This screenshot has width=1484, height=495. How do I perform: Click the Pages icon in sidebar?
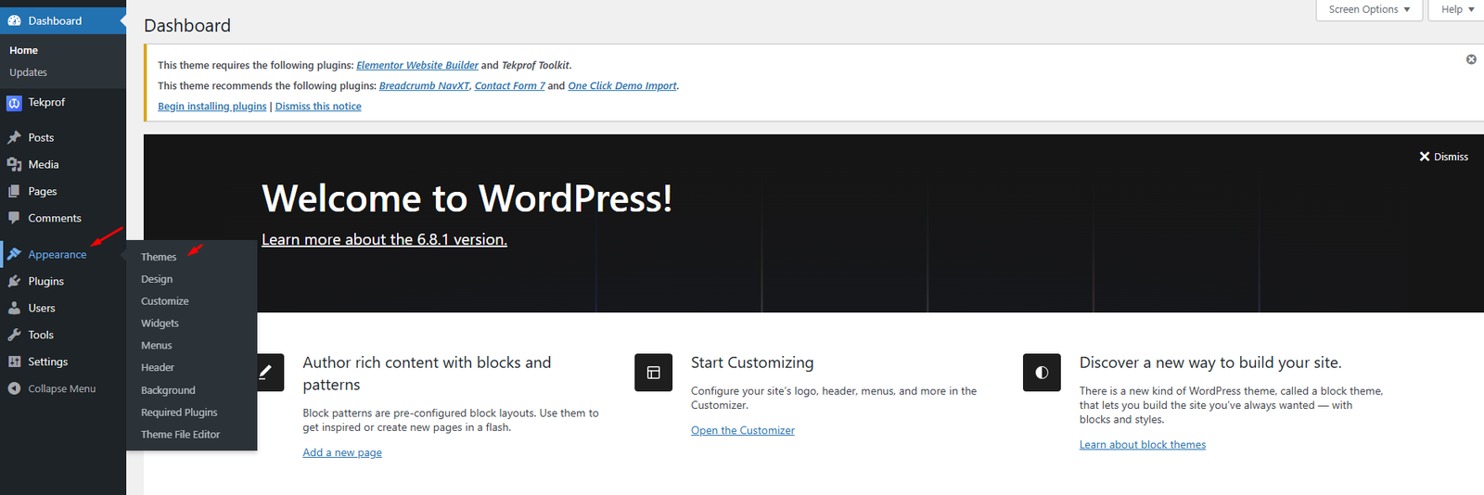pos(14,191)
